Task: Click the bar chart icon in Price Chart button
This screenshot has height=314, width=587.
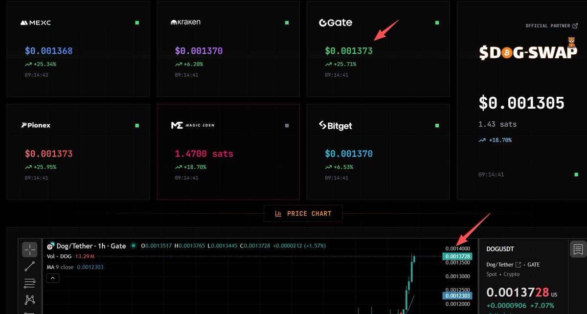Action: 278,214
